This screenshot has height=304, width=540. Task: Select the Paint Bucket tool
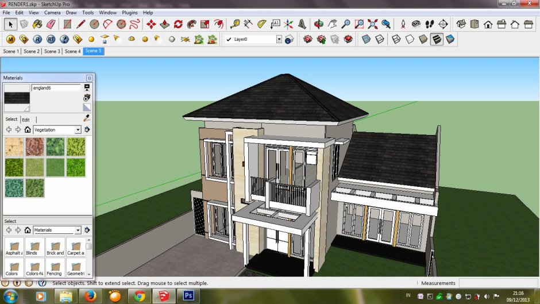pyautogui.click(x=37, y=24)
